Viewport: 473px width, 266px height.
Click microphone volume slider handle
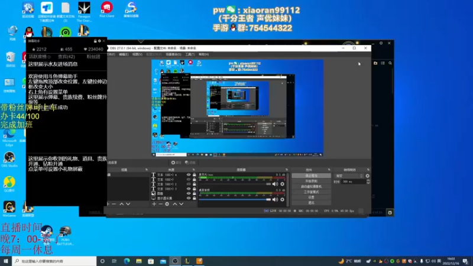tap(268, 184)
